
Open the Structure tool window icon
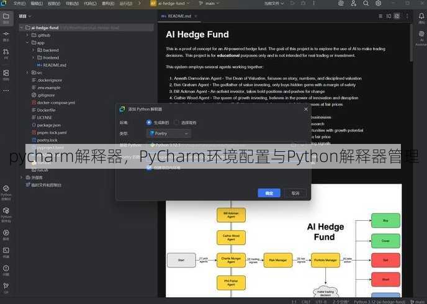[6, 73]
